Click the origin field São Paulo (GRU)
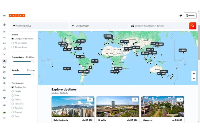This screenshot has height=133, width=200. [40, 26]
